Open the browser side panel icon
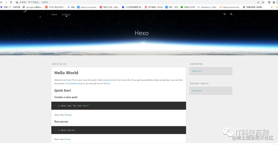This screenshot has width=278, height=145. pos(269,2)
